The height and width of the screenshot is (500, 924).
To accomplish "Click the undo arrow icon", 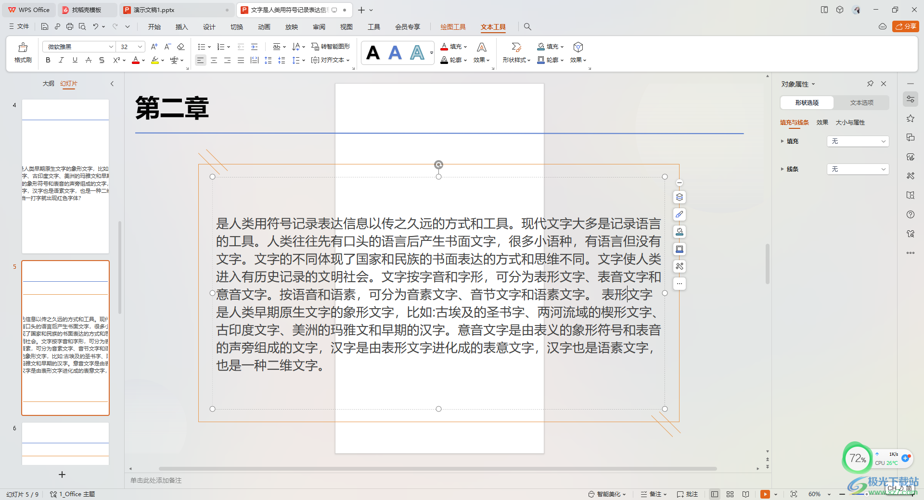I will tap(96, 26).
